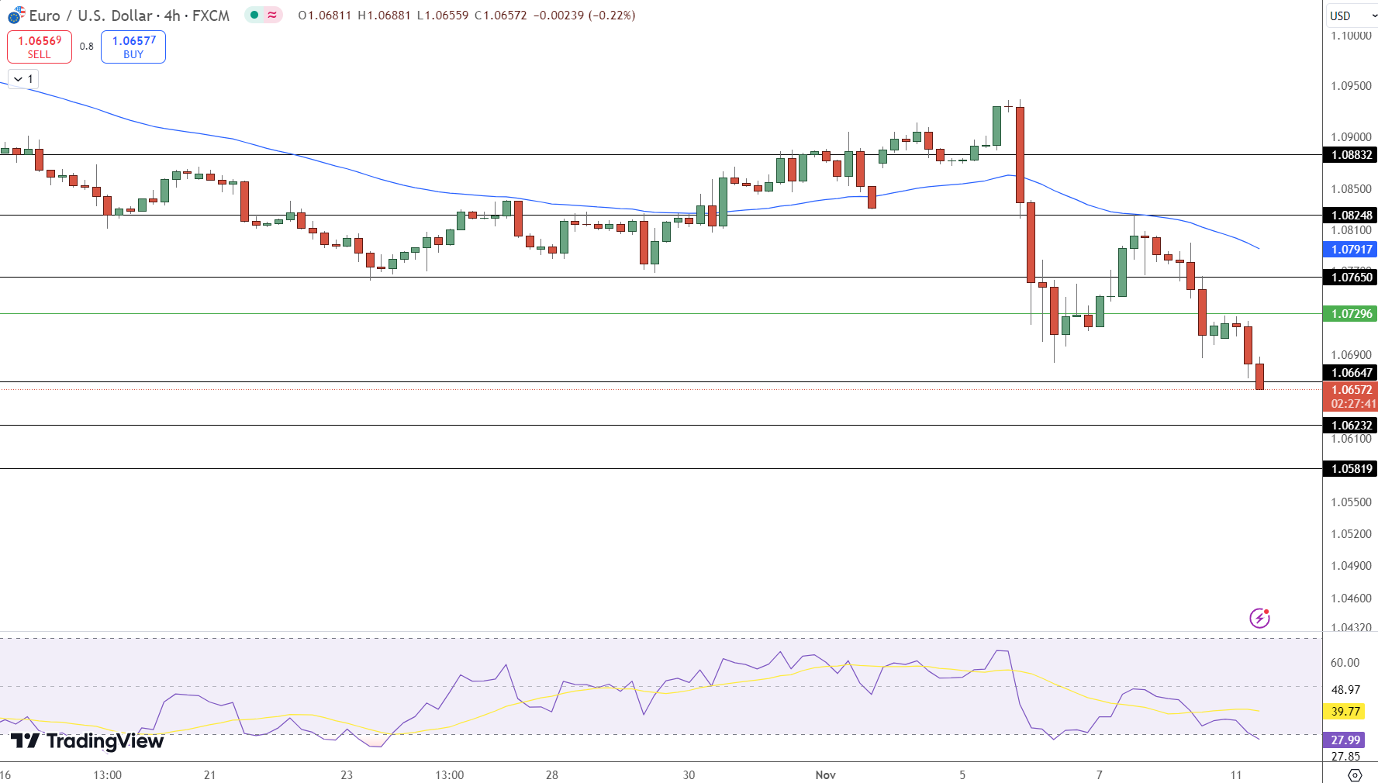Viewport: 1378px width, 783px height.
Task: Select the 1.06647 price line label
Action: (x=1351, y=373)
